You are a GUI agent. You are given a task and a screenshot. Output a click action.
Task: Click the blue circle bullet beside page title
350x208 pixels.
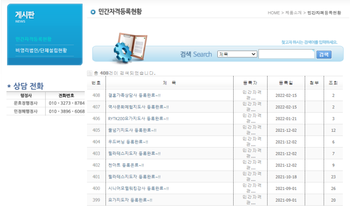[x=93, y=12]
